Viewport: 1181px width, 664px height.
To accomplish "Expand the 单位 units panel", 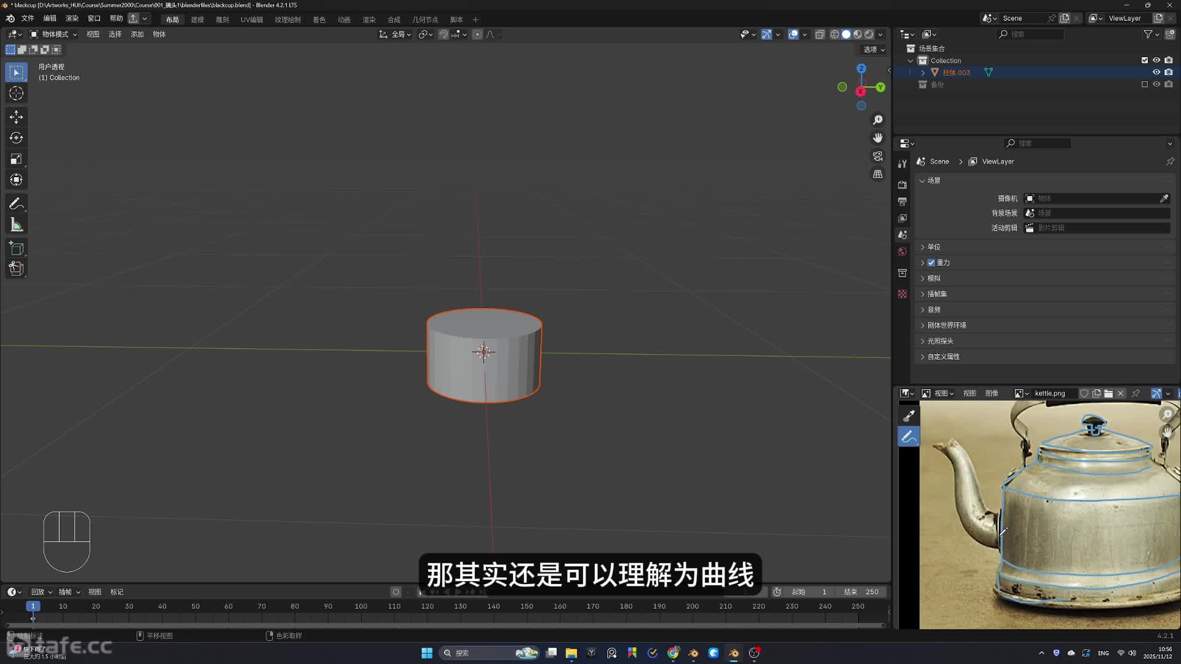I will pyautogui.click(x=934, y=247).
